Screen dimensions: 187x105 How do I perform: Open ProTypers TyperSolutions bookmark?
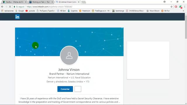(46, 11)
